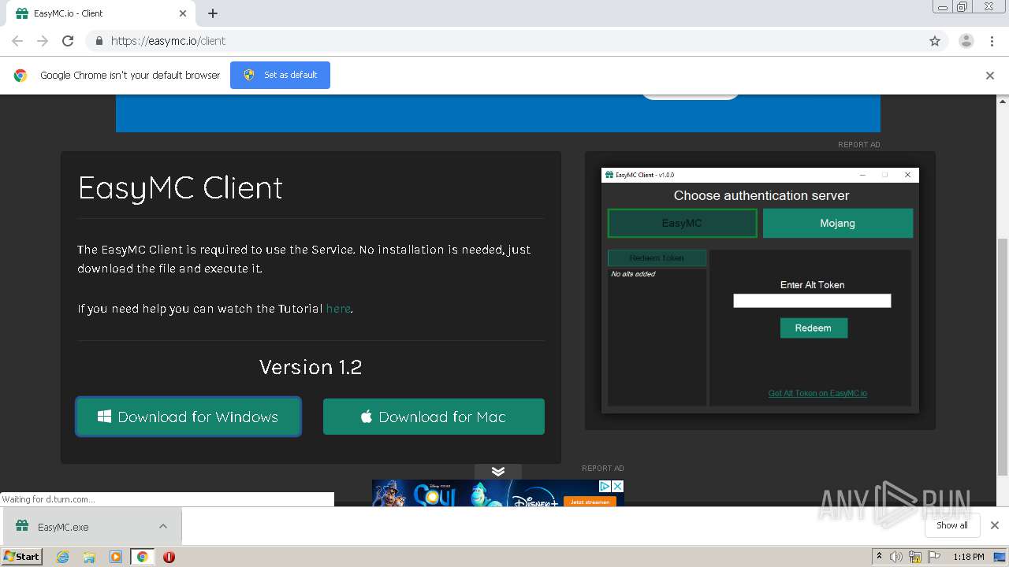Click the page vertical scrollbar
The image size is (1009, 567).
1003,356
